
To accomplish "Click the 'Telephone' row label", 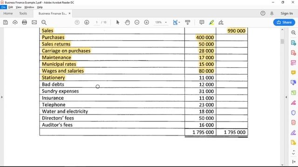I will (54, 105).
